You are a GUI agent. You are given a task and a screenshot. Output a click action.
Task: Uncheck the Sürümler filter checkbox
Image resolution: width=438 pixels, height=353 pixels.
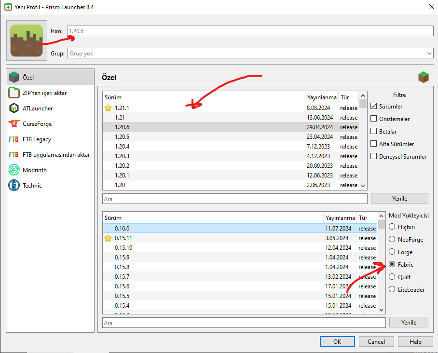(x=373, y=106)
